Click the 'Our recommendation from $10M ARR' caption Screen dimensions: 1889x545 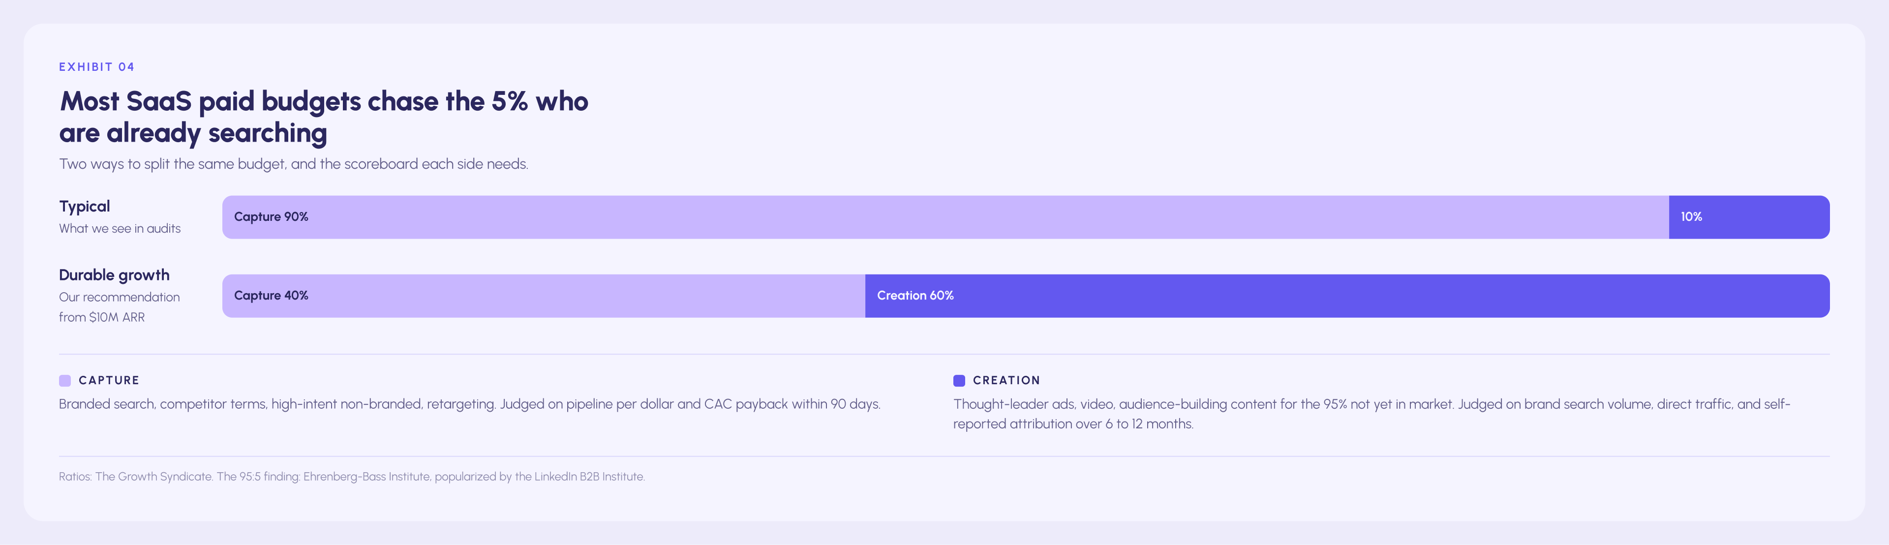pyautogui.click(x=119, y=306)
